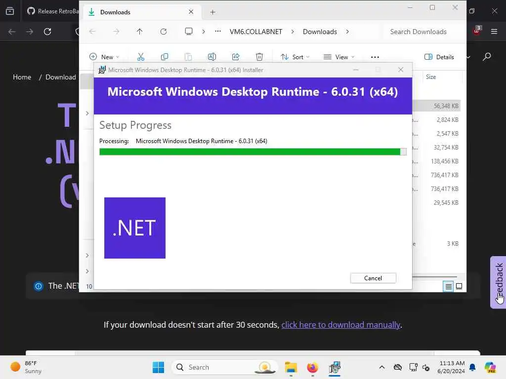Select the Release RetroBa browser tab
This screenshot has height=379, width=506.
click(52, 11)
